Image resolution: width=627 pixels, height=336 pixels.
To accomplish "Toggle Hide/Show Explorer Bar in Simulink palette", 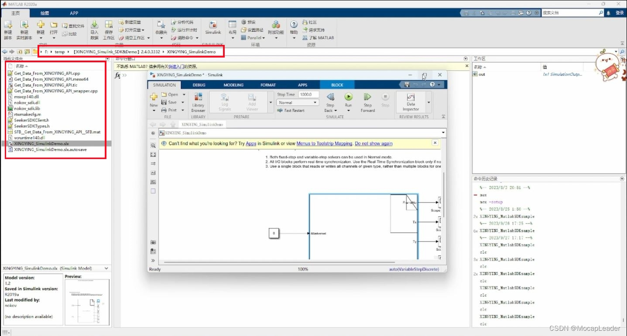I will 153,133.
